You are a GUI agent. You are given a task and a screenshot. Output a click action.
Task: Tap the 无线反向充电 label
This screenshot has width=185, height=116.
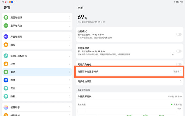(84, 64)
